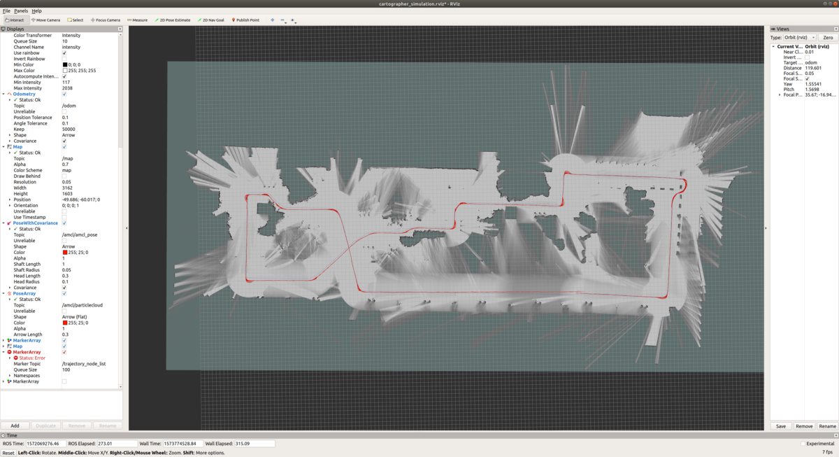Expand the Position property of Map
The image size is (839, 457).
[10, 199]
